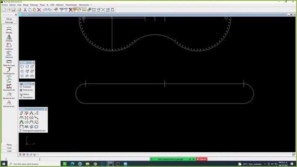Click center-point circle tool in Círculo palette
This screenshot has width=297, height=167.
coord(27,66)
